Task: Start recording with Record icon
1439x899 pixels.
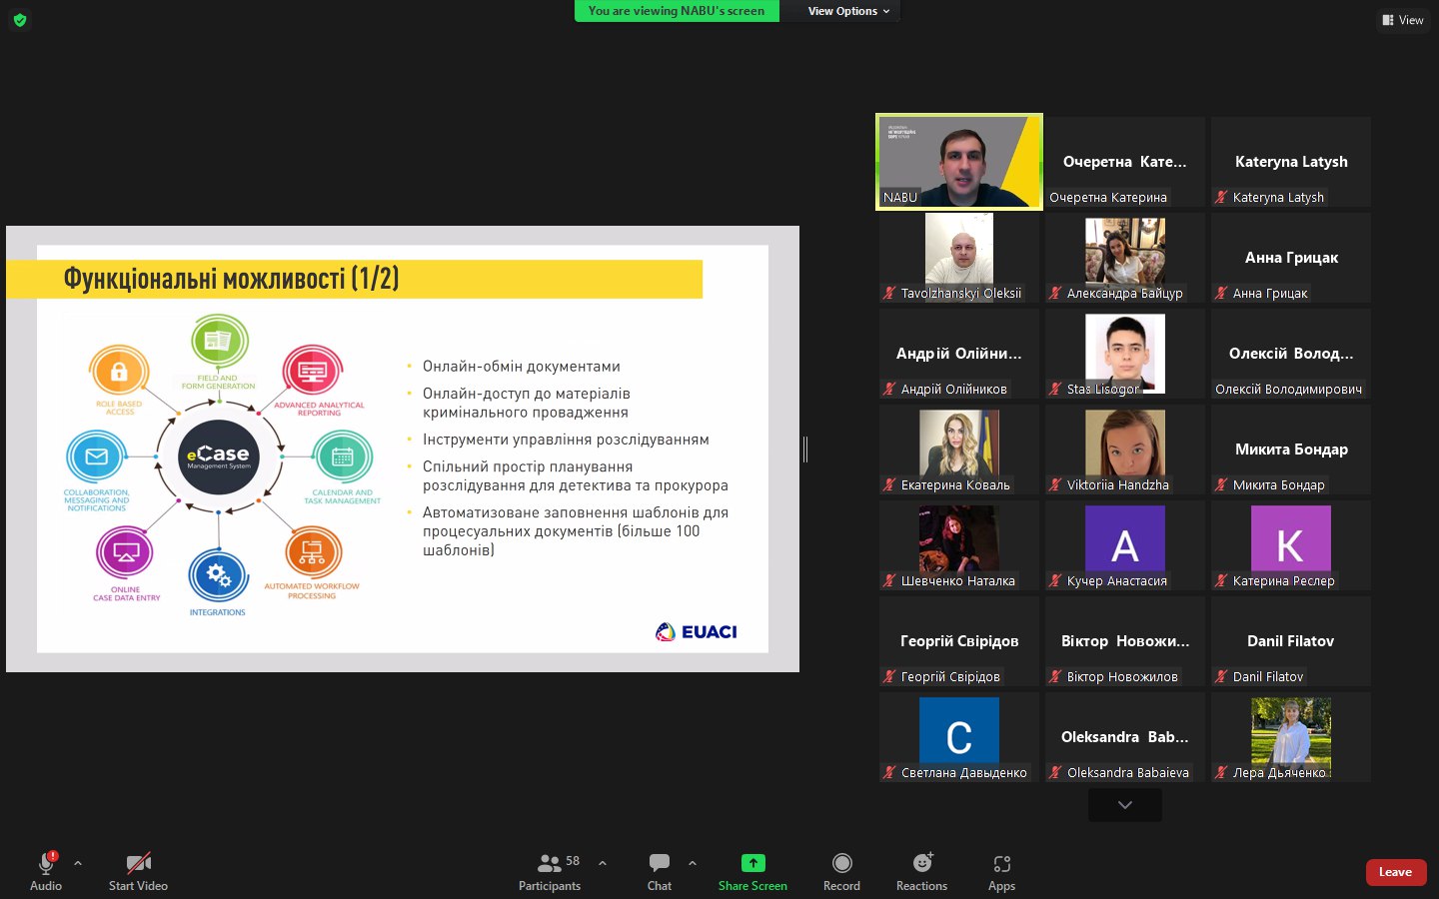Action: [x=841, y=863]
